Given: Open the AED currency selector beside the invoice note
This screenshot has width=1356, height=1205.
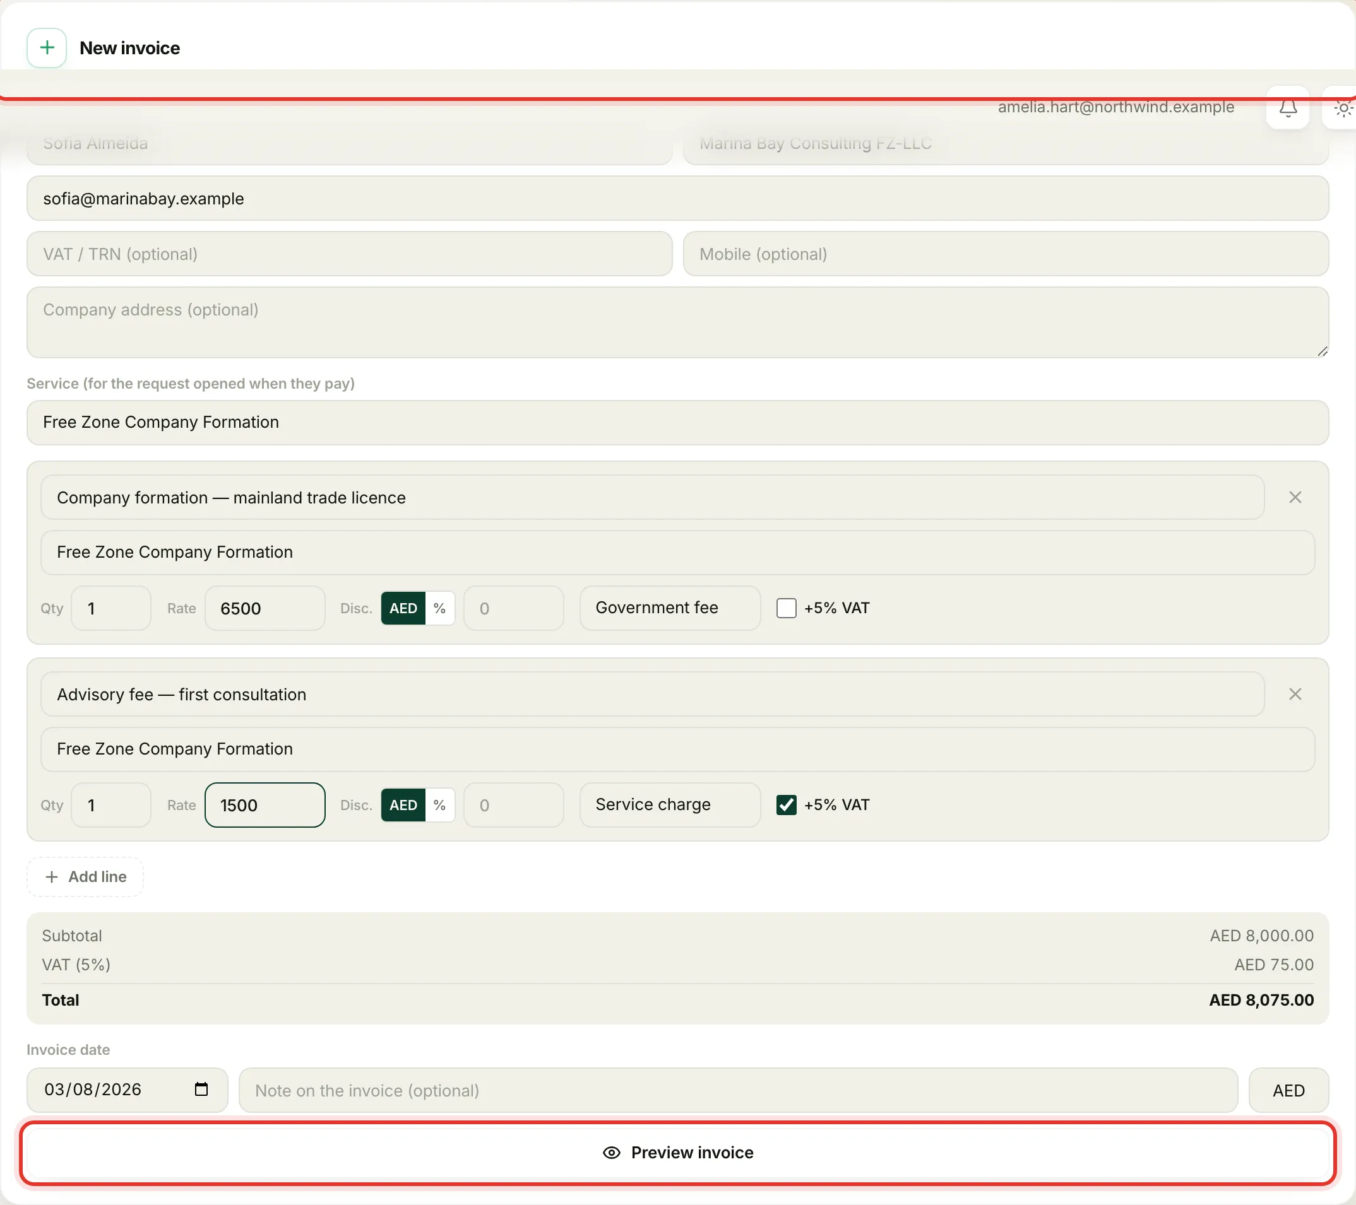Looking at the screenshot, I should point(1288,1090).
